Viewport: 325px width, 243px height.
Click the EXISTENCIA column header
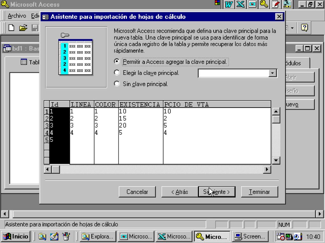[x=141, y=104]
